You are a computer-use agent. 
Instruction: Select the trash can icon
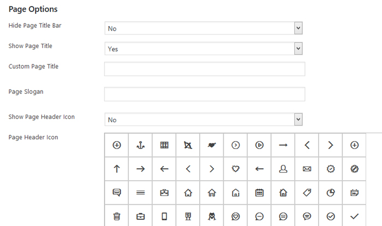click(x=116, y=216)
